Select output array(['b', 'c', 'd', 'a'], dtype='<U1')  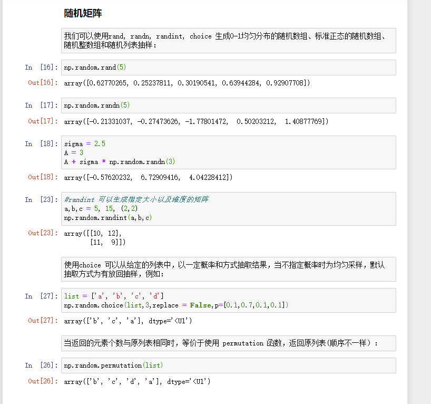click(137, 381)
